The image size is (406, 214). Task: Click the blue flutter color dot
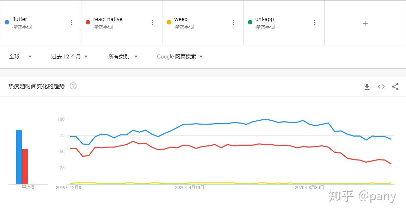7,21
